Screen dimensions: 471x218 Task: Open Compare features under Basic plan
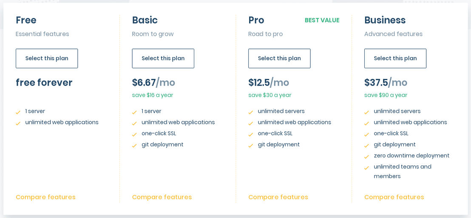coord(162,197)
